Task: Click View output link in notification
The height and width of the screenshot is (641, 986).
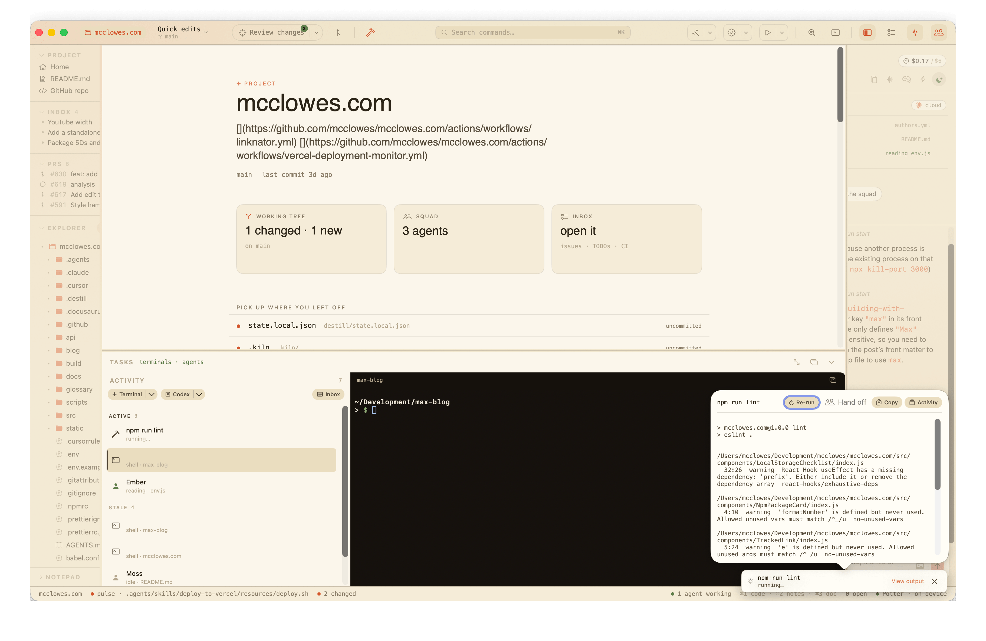Action: (908, 581)
